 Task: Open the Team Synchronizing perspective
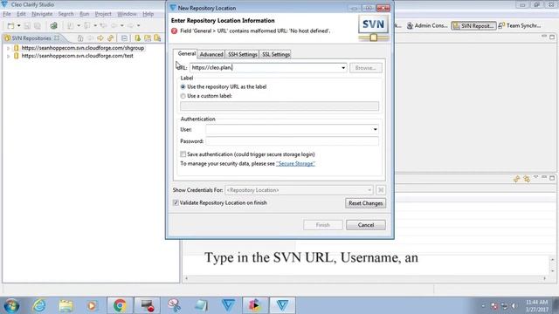click(520, 25)
